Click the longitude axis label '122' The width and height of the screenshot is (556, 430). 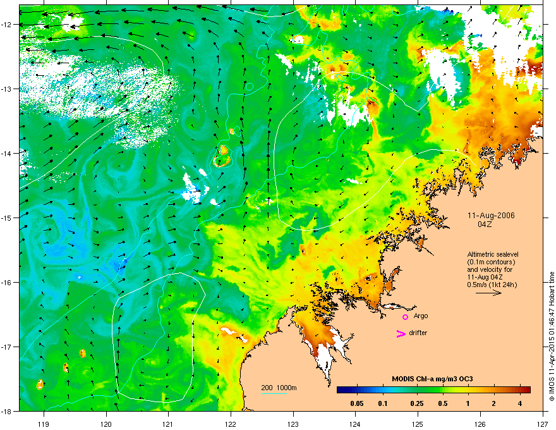coord(231,424)
